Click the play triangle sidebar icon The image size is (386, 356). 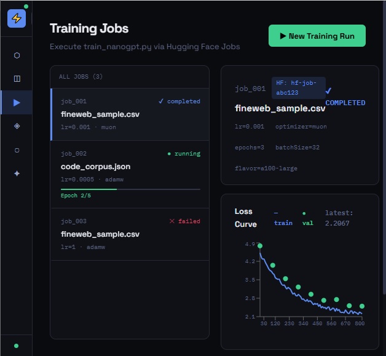tap(17, 103)
